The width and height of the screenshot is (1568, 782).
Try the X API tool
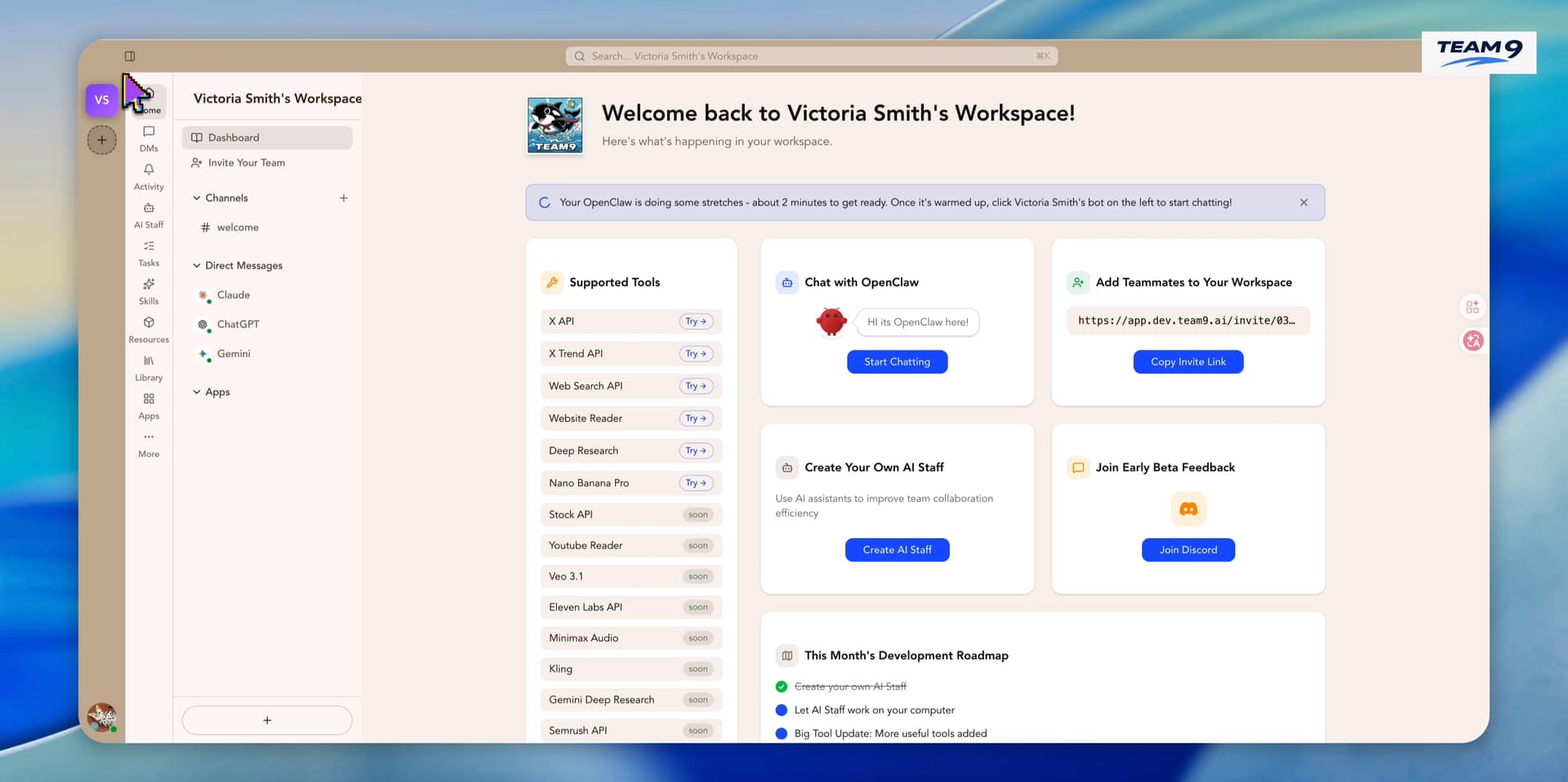[697, 322]
